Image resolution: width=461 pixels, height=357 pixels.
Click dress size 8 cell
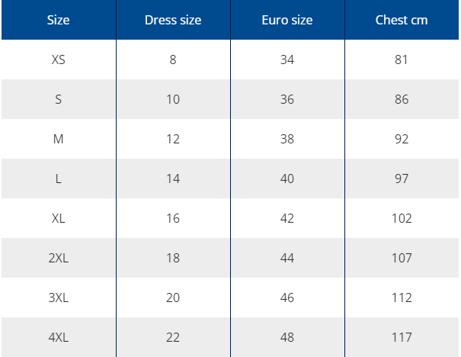[173, 59]
